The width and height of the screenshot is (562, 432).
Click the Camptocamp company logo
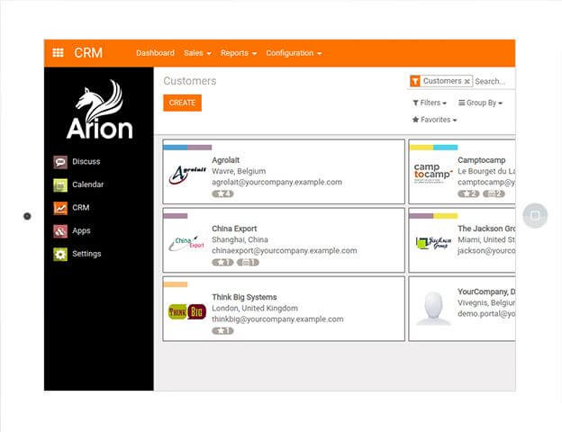pos(432,173)
